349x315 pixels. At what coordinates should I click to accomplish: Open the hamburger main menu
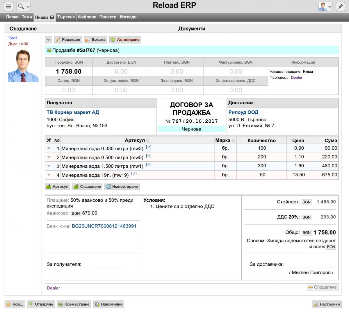tap(9, 6)
